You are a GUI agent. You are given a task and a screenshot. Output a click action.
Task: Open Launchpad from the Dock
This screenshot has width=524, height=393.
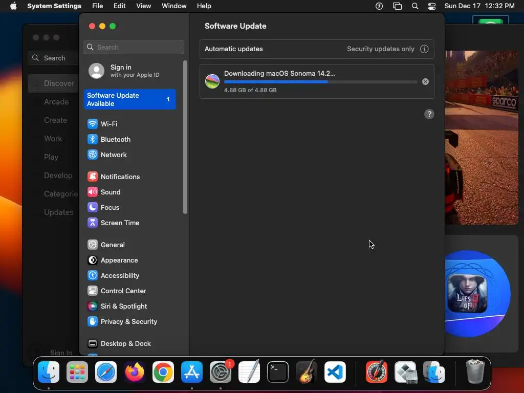[77, 372]
